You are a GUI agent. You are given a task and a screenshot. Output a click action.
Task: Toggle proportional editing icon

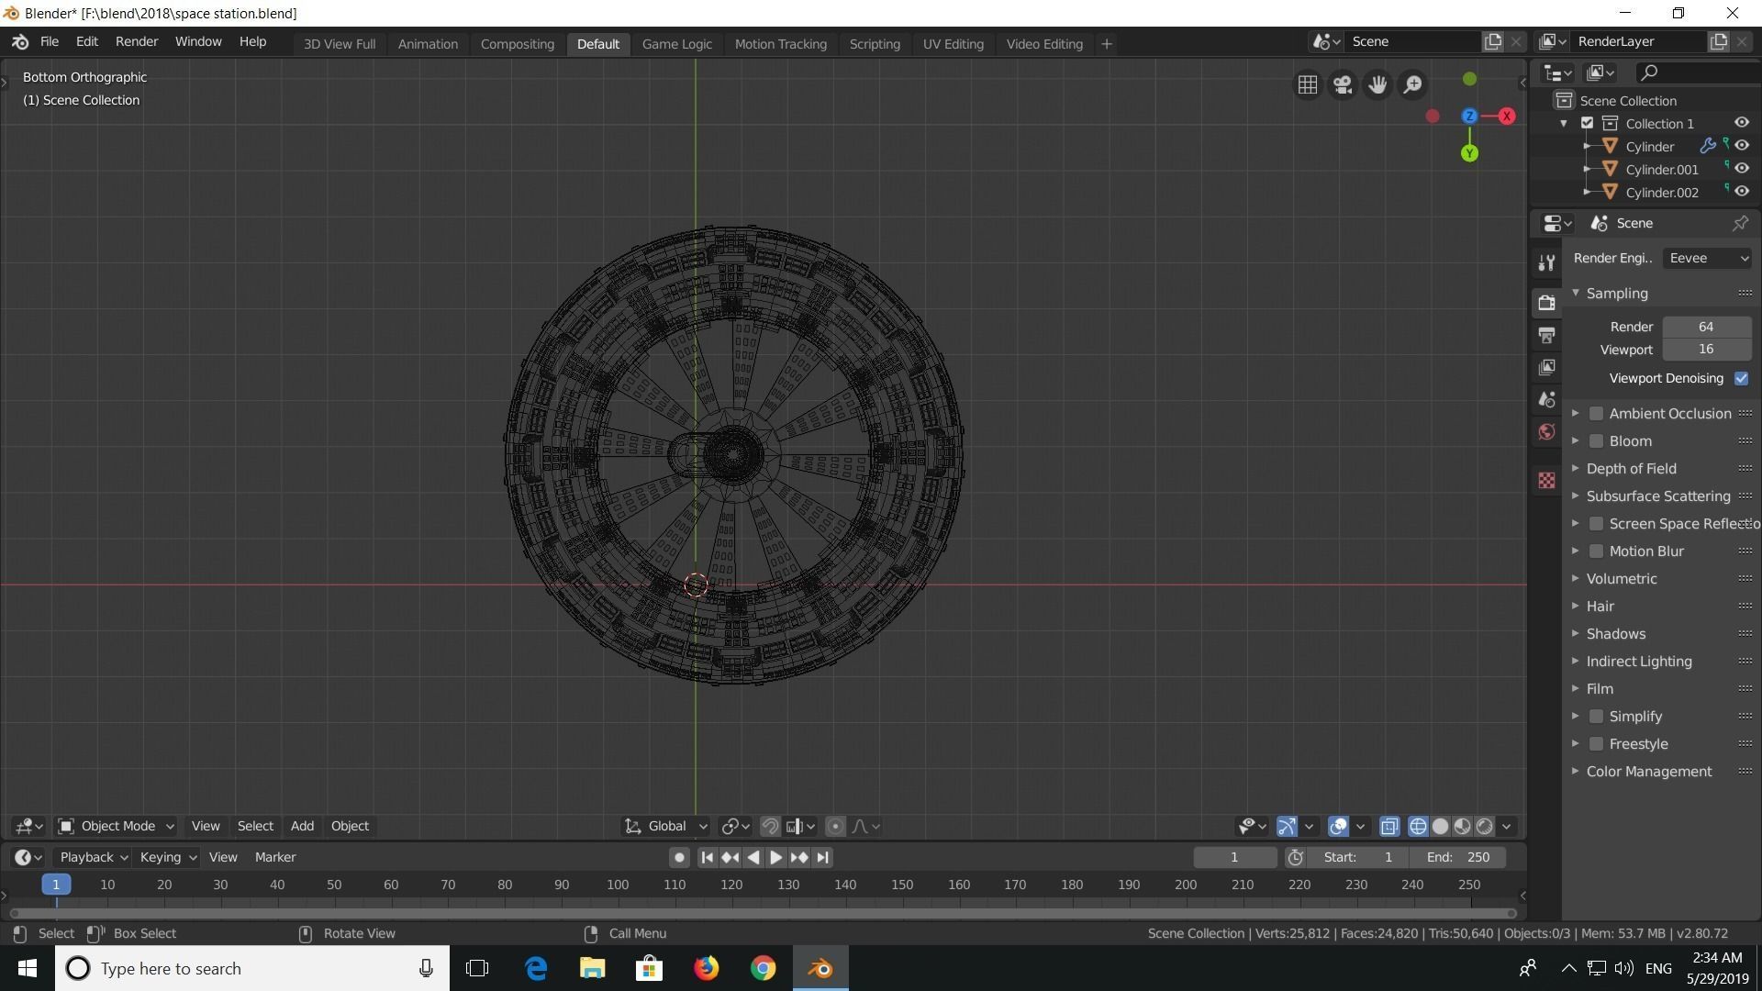tap(835, 827)
